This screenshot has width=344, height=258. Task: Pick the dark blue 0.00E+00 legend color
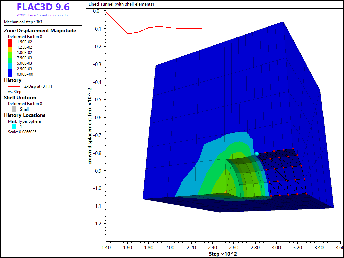[x=10, y=74]
